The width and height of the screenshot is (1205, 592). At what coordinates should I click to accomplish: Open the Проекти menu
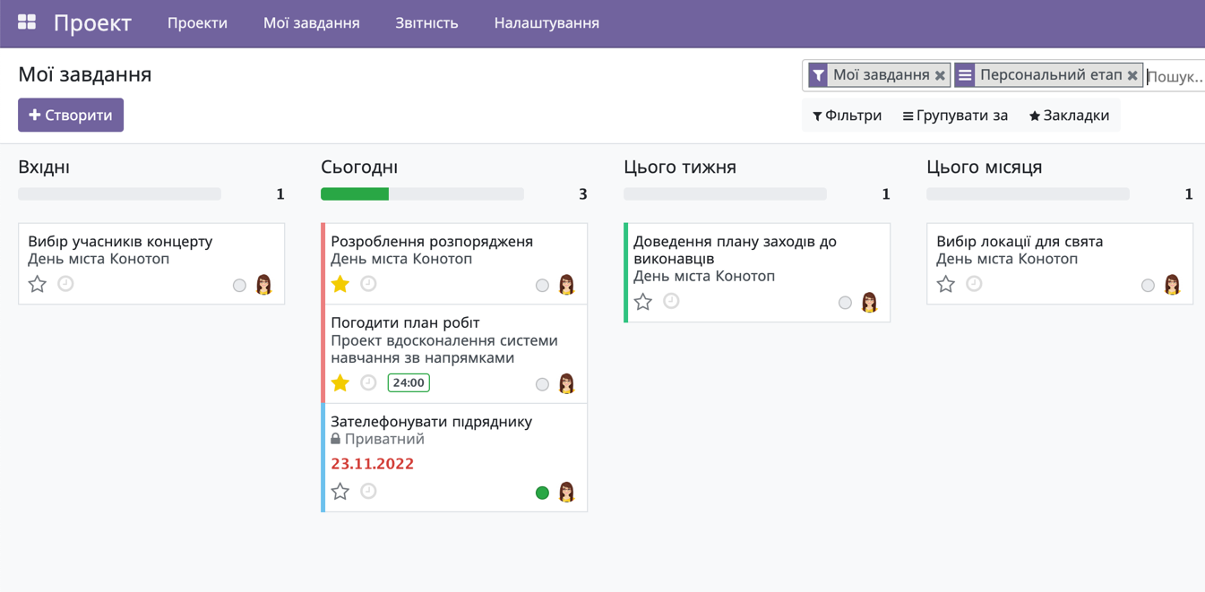click(197, 23)
